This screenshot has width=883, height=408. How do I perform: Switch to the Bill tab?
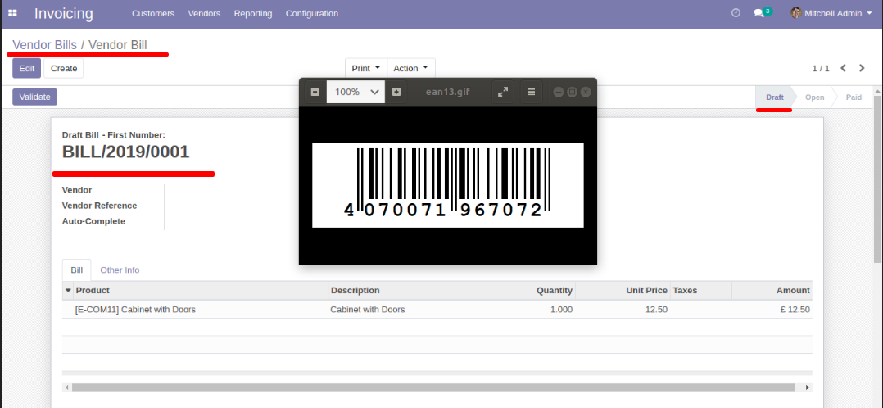click(77, 270)
